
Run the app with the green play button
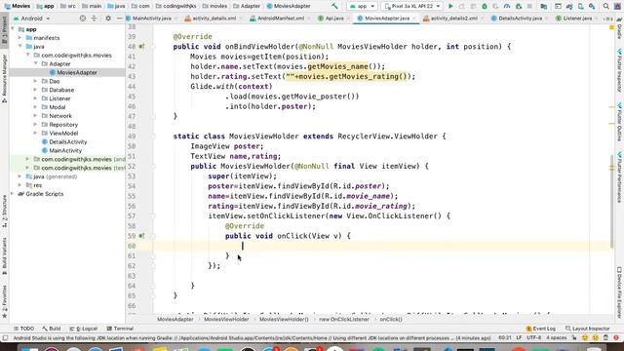[450, 7]
